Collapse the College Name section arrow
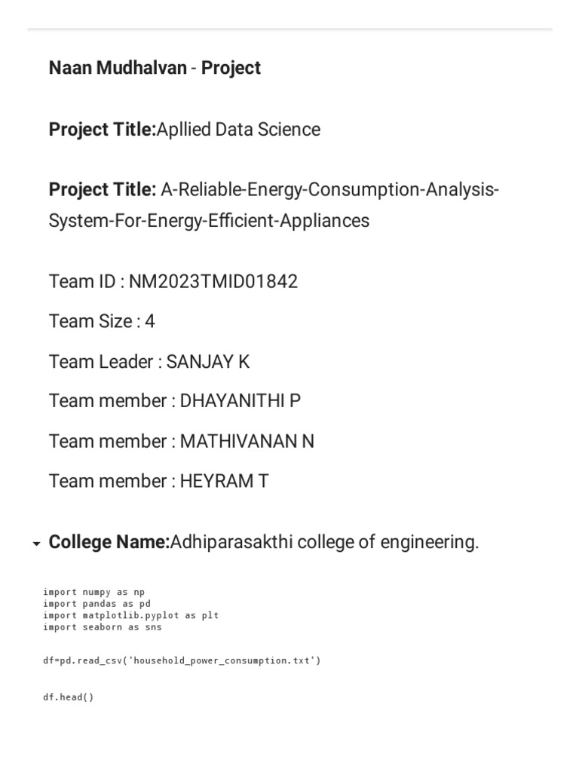579x772 pixels. click(36, 544)
